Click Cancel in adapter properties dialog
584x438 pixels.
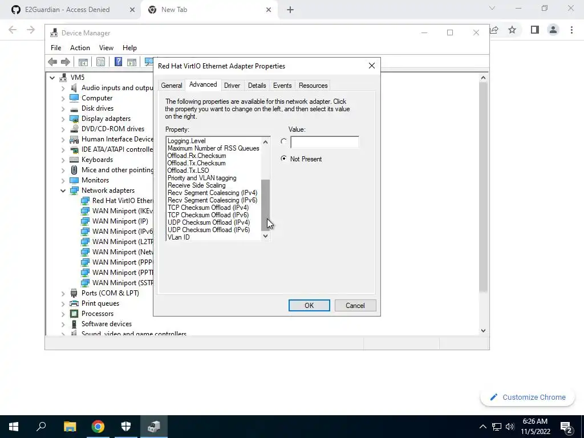pos(355,306)
